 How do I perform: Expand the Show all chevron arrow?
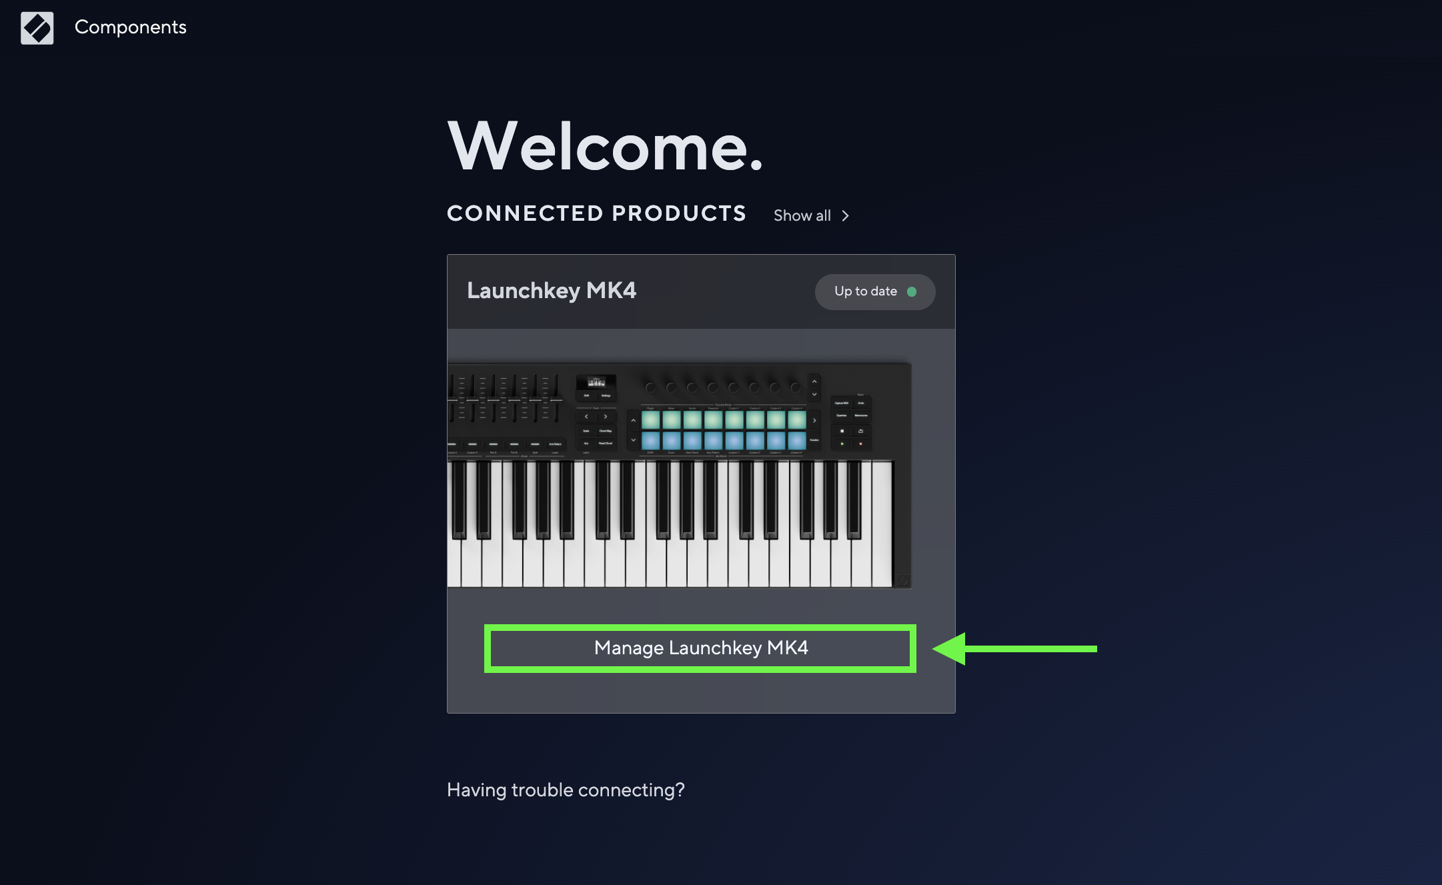tap(846, 215)
